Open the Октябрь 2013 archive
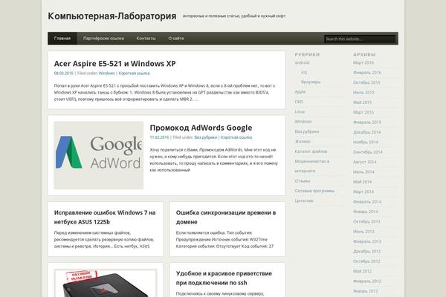446x297 pixels. [366, 221]
